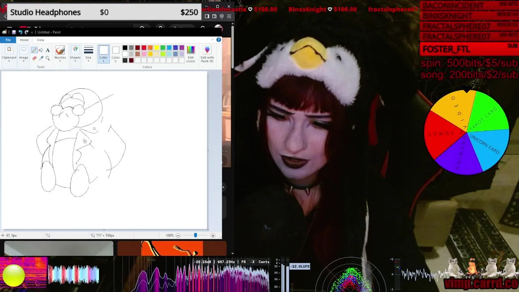
Task: Switch to the Home ribbon tab
Action: click(x=24, y=40)
